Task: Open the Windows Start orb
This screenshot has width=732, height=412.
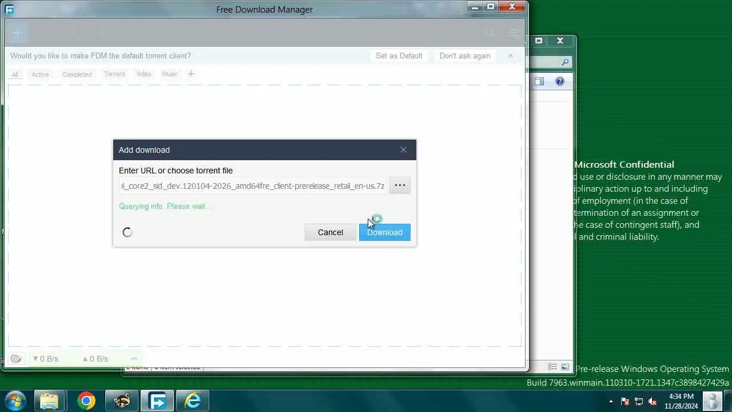Action: pyautogui.click(x=14, y=401)
